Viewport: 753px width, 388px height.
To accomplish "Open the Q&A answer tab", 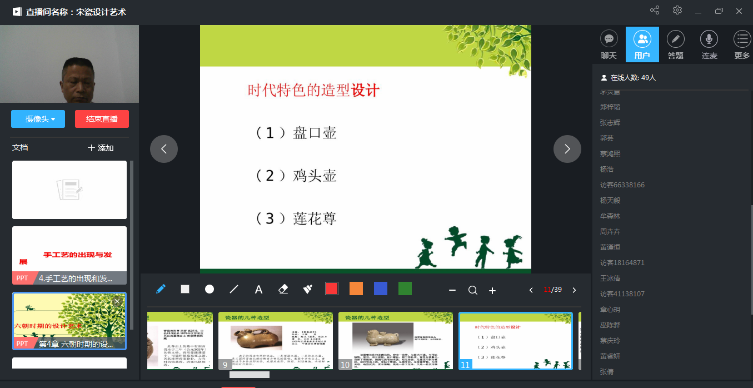I will pos(675,44).
